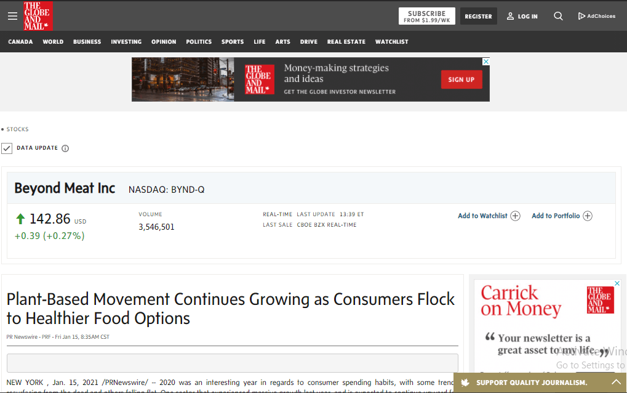Click the Log In link
The width and height of the screenshot is (627, 393).
528,17
